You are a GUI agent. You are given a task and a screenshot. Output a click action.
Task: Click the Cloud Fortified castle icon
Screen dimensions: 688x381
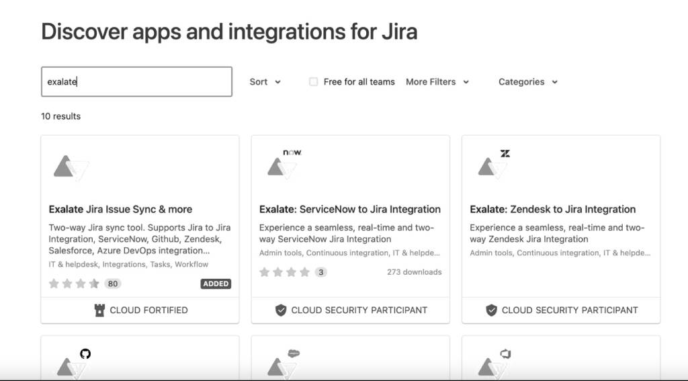(99, 310)
